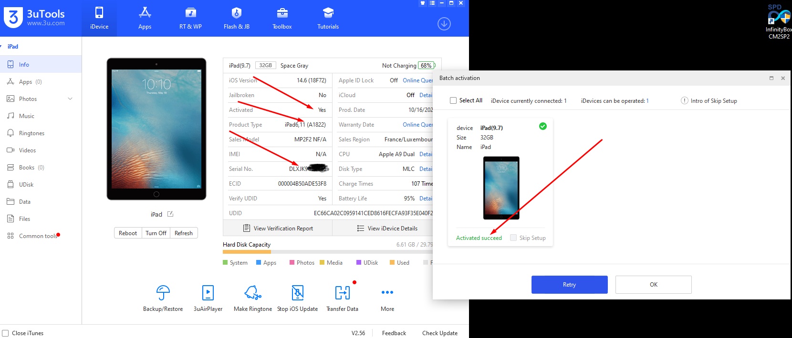The width and height of the screenshot is (792, 338).
Task: Click the hard disk capacity bar
Action: (328, 252)
